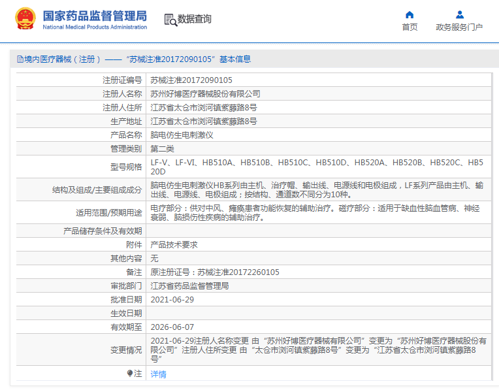Click management category 第二类
The image size is (499, 390).
point(162,149)
